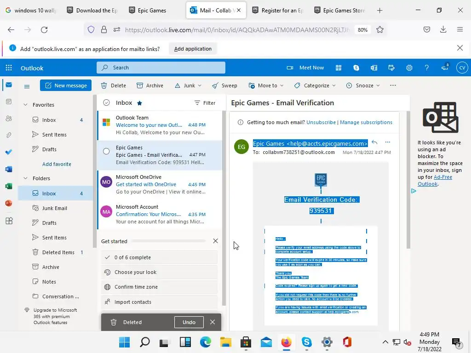471x353 pixels.
Task: Open the feedback megaphone notifications icon
Action: [x=445, y=67]
